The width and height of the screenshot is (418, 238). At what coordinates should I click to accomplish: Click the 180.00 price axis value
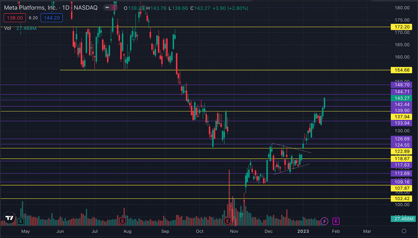pyautogui.click(x=402, y=8)
